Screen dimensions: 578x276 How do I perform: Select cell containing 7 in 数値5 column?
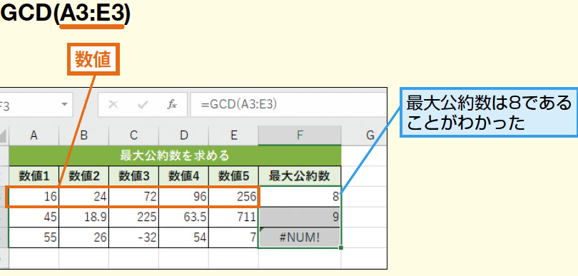point(233,237)
